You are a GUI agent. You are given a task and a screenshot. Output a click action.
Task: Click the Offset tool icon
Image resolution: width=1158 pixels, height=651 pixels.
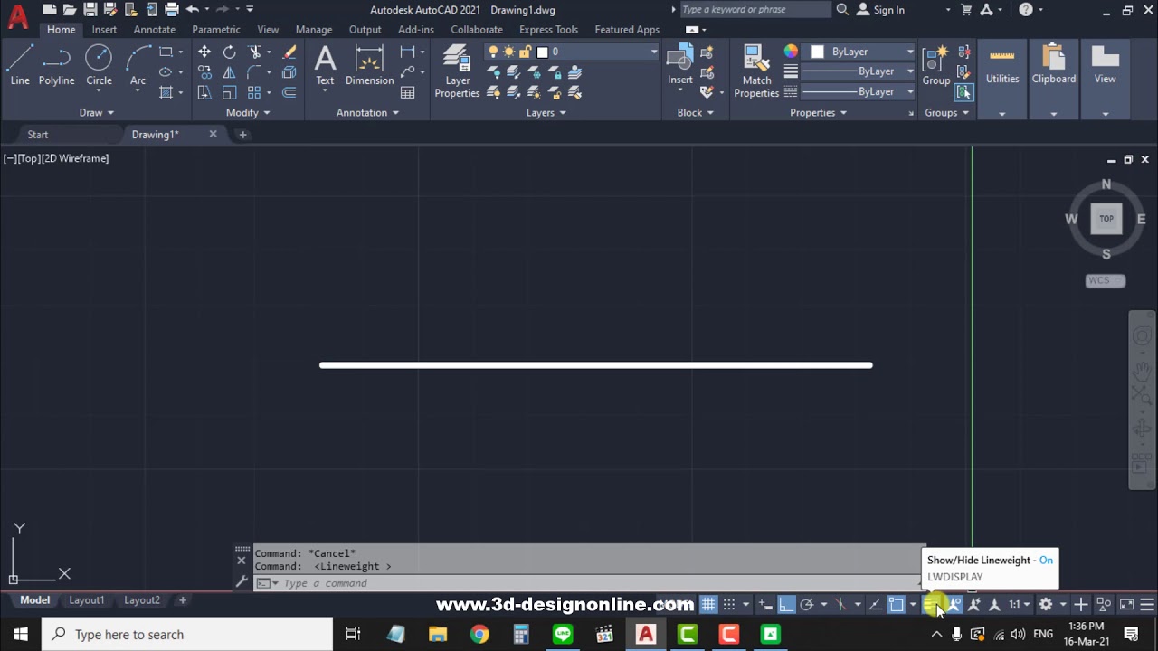pos(289,92)
